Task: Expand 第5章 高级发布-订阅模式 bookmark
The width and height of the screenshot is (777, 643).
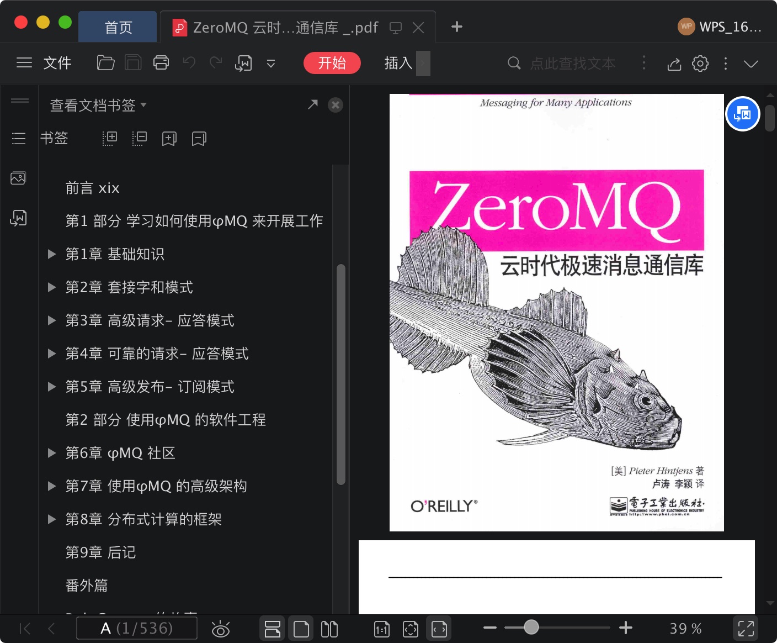Action: tap(52, 387)
